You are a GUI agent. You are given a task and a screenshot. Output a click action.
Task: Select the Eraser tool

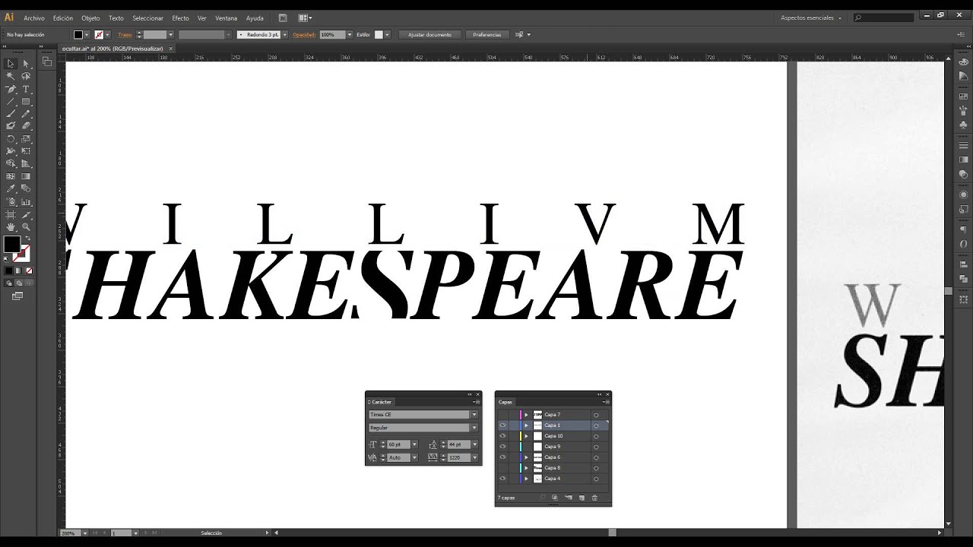(26, 125)
